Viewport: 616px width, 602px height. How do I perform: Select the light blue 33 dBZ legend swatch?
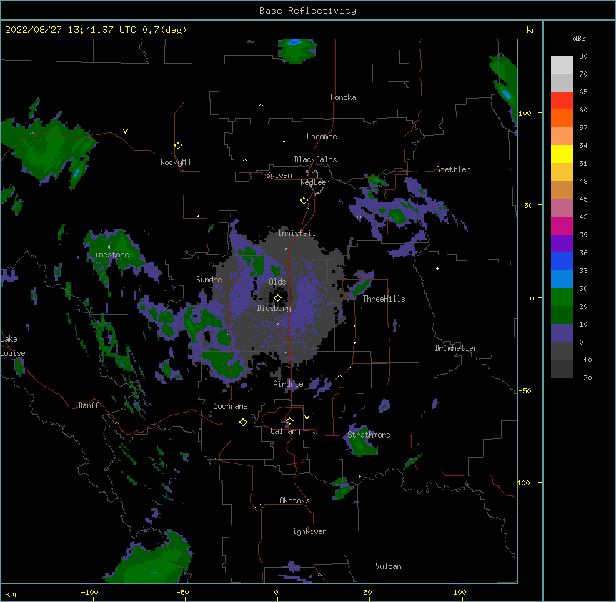coord(562,280)
